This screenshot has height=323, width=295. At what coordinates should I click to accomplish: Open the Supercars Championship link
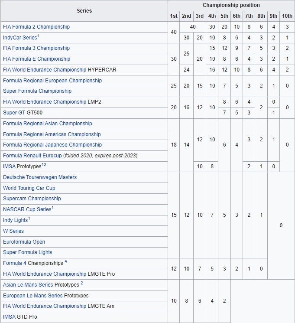[32, 199]
